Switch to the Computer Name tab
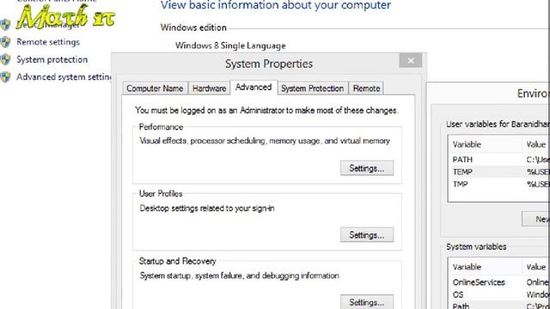Viewport: 550px width, 309px height. pos(155,88)
